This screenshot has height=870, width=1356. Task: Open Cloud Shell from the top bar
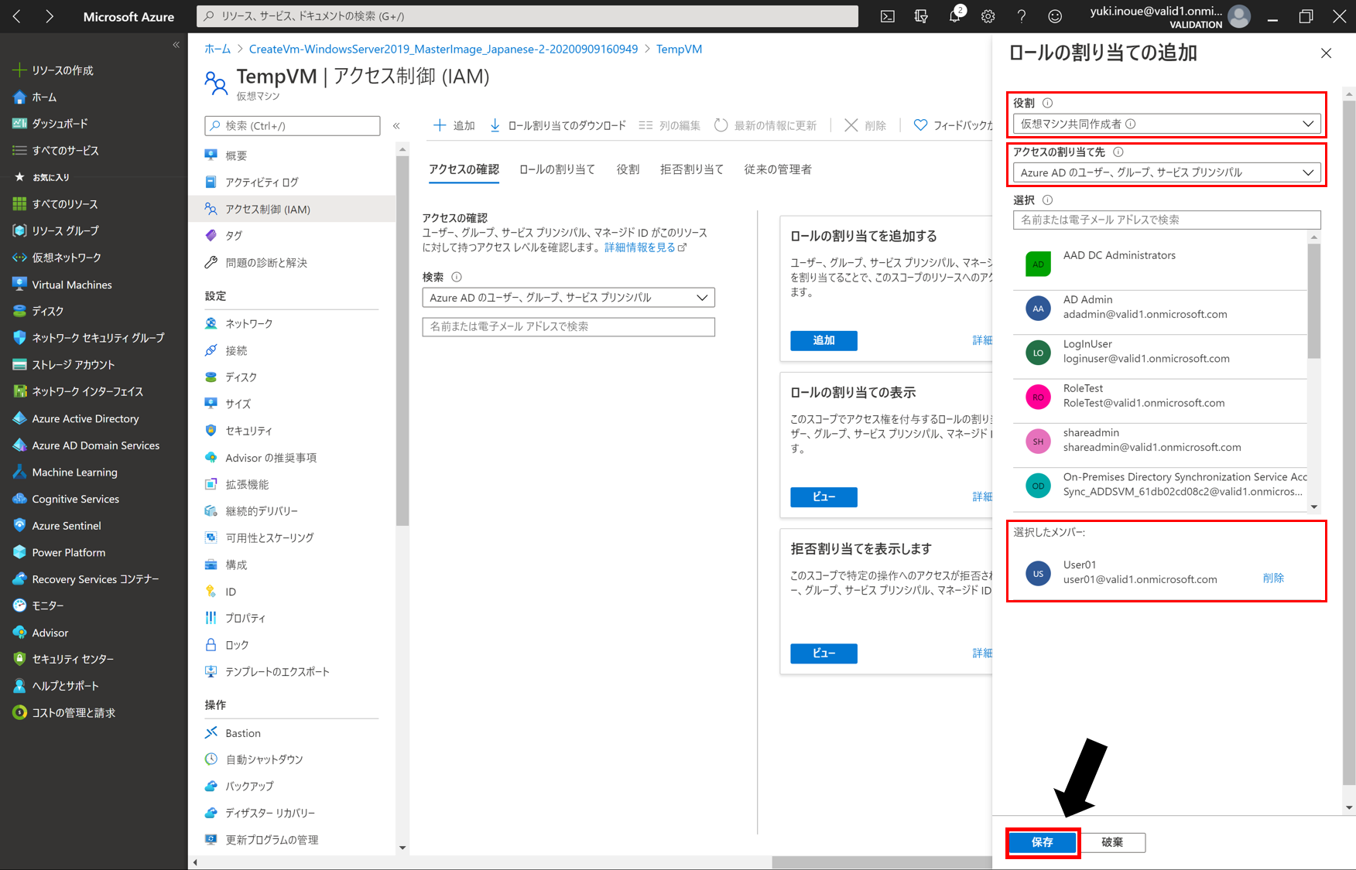pos(888,16)
